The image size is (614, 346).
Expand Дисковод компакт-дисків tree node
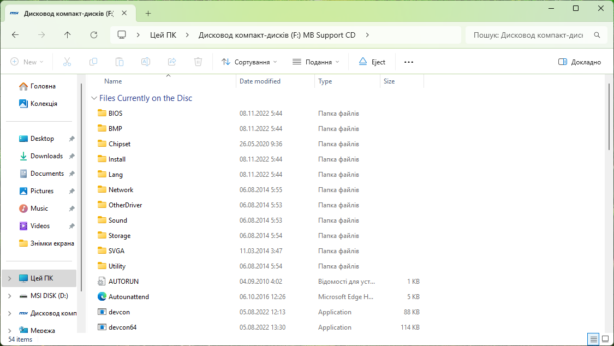tap(10, 313)
